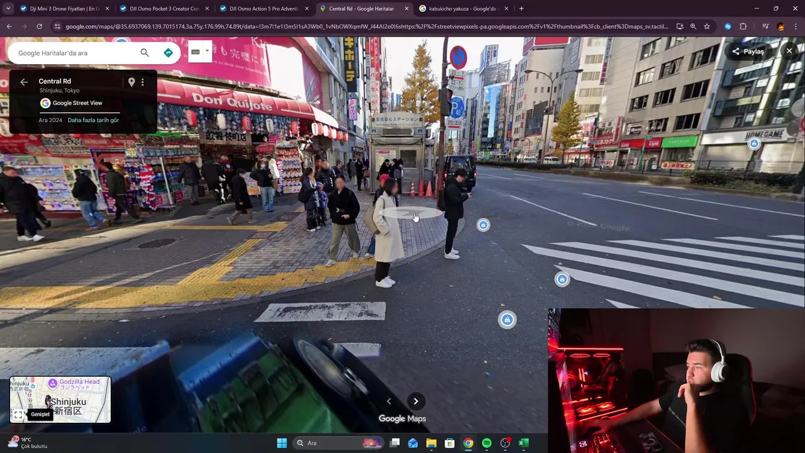The height and width of the screenshot is (453, 805).
Task: Click the next arrow above Google Maps logo
Action: pos(416,401)
